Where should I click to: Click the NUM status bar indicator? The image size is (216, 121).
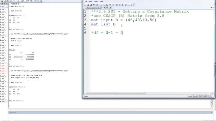point(205,96)
